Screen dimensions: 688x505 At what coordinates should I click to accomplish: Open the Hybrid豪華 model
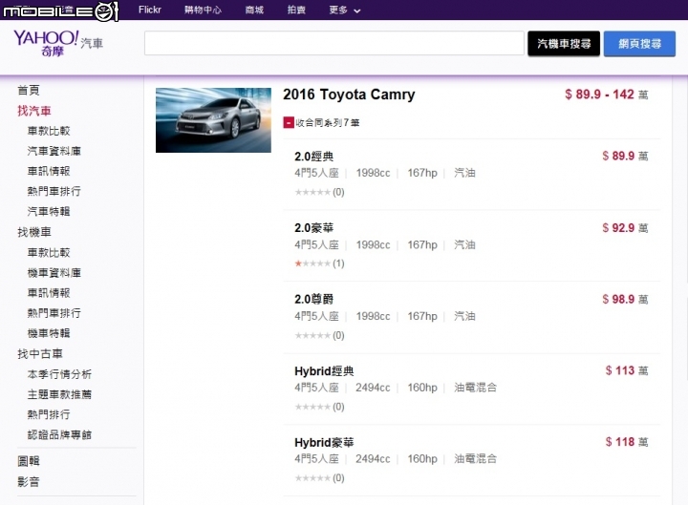coord(324,442)
